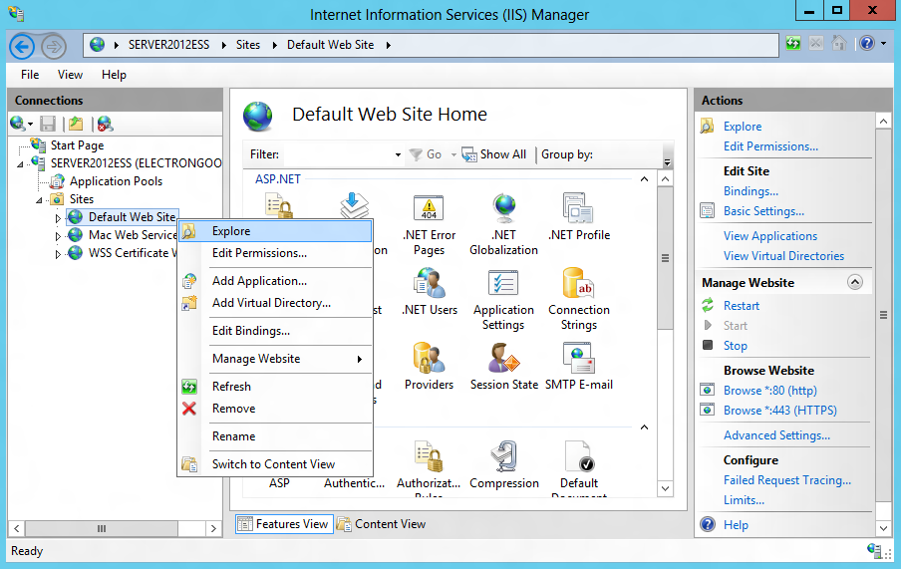Choose Rename in the context menu
Image resolution: width=901 pixels, height=569 pixels.
pos(275,436)
